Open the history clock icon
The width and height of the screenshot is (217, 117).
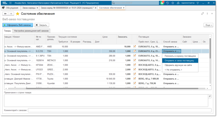(168, 3)
